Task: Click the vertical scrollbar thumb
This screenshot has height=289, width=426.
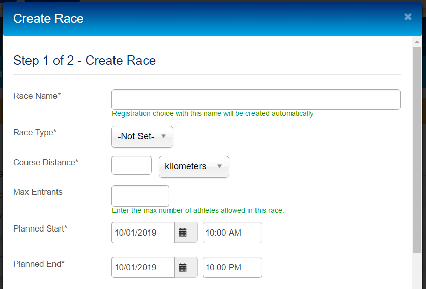Action: [x=417, y=148]
